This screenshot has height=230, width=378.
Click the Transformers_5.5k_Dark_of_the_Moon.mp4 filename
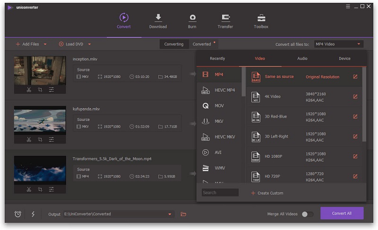tap(112, 159)
